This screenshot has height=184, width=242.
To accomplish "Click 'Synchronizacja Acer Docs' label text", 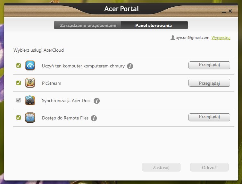I will point(67,101).
